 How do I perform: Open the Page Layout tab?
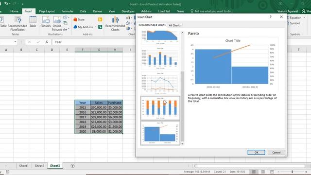point(47,11)
